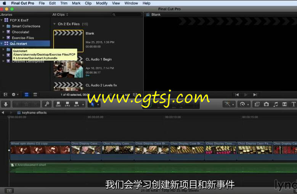The image size is (297, 194).
Task: Select the 6 Arondissement-short audio clip
Action: coord(153,168)
